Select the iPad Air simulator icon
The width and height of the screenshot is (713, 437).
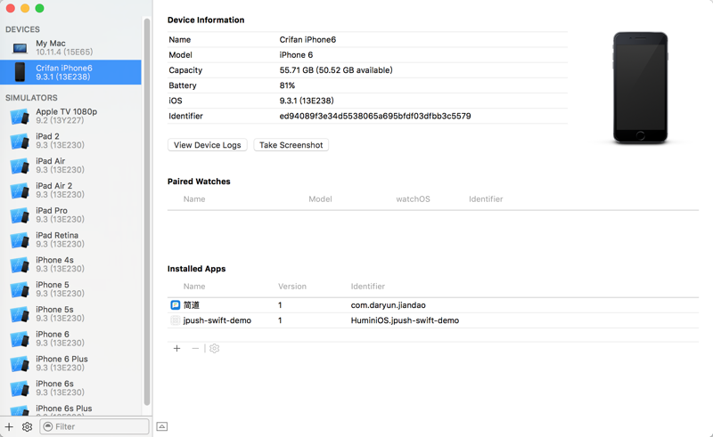[x=20, y=166]
